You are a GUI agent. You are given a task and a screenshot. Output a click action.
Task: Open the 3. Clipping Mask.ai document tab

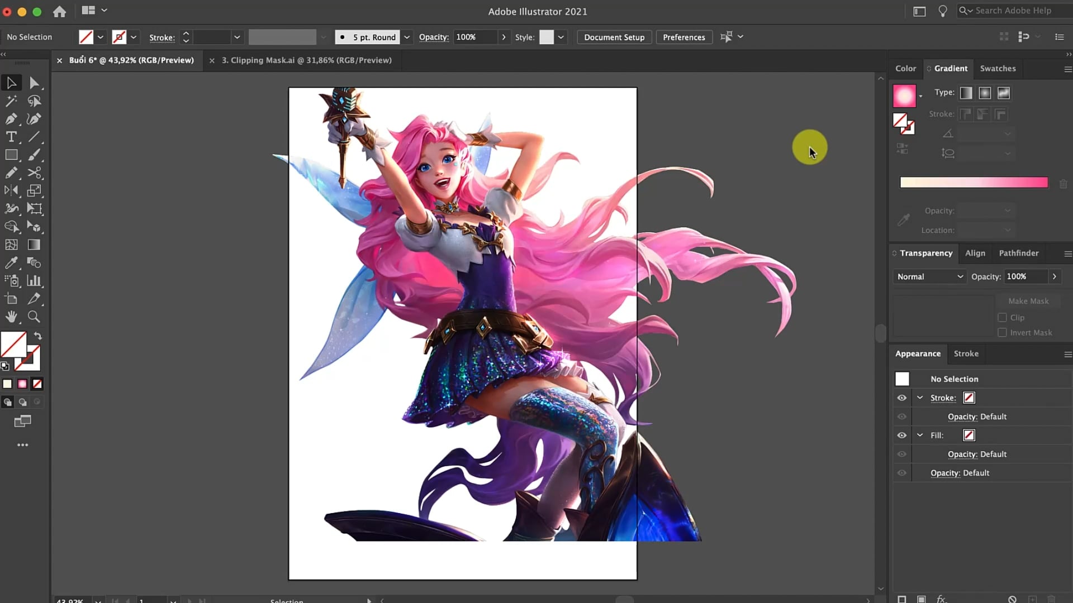306,60
